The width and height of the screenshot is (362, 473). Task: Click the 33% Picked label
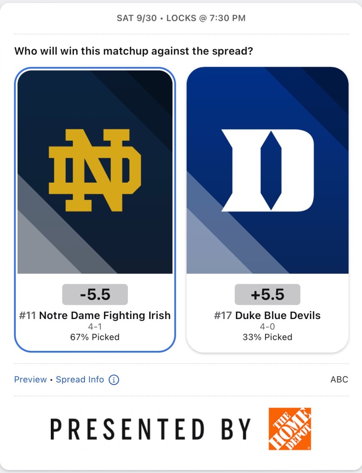point(267,337)
